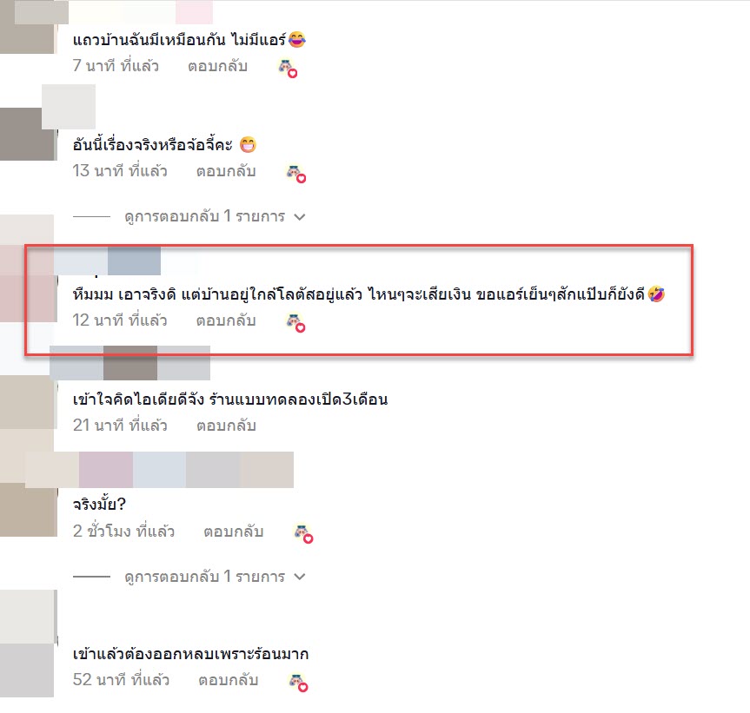Reply to the 52 นาที ที่แล้ว comment
750x713 pixels.
229,680
